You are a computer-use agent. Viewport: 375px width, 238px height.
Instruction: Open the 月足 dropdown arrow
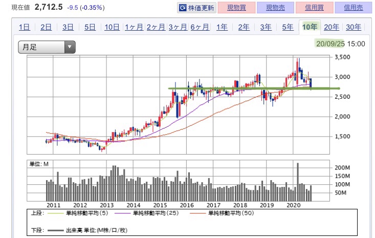click(x=70, y=48)
